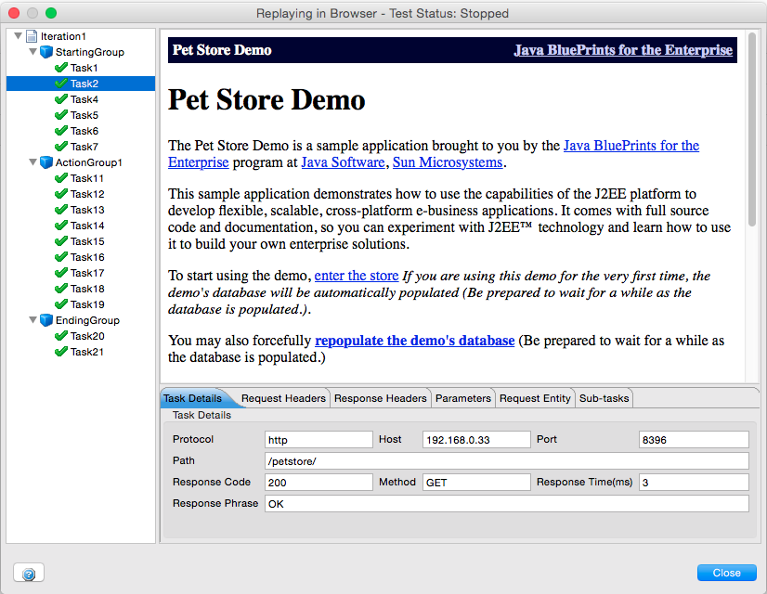Open the Parameters tab

463,398
